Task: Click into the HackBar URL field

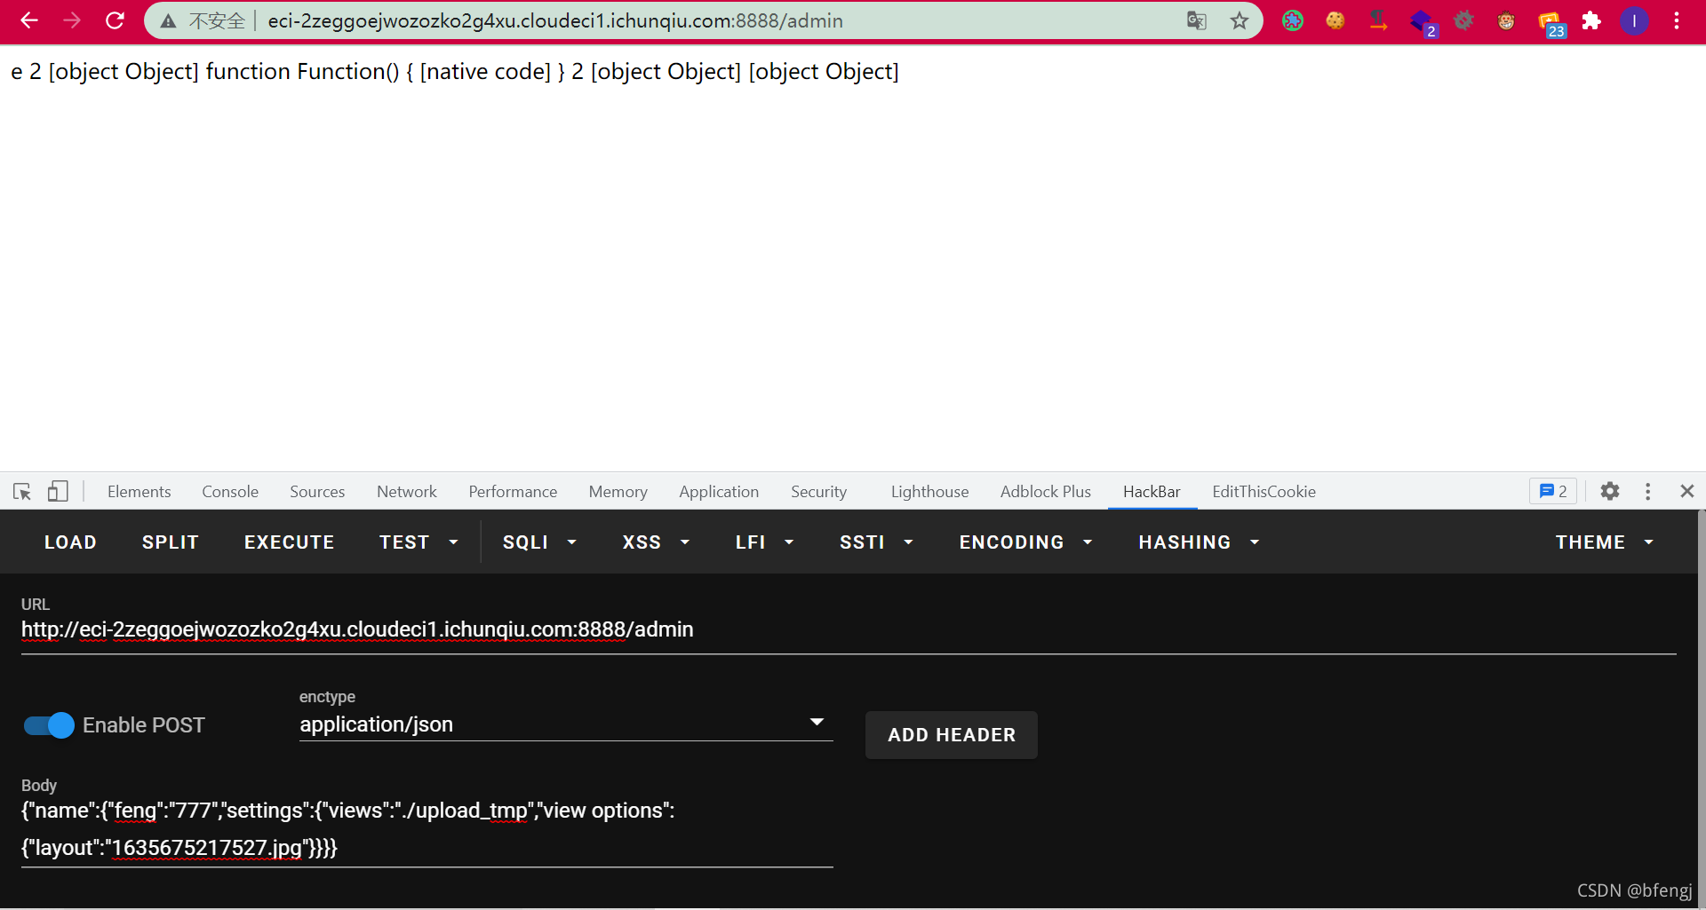Action: pos(849,629)
